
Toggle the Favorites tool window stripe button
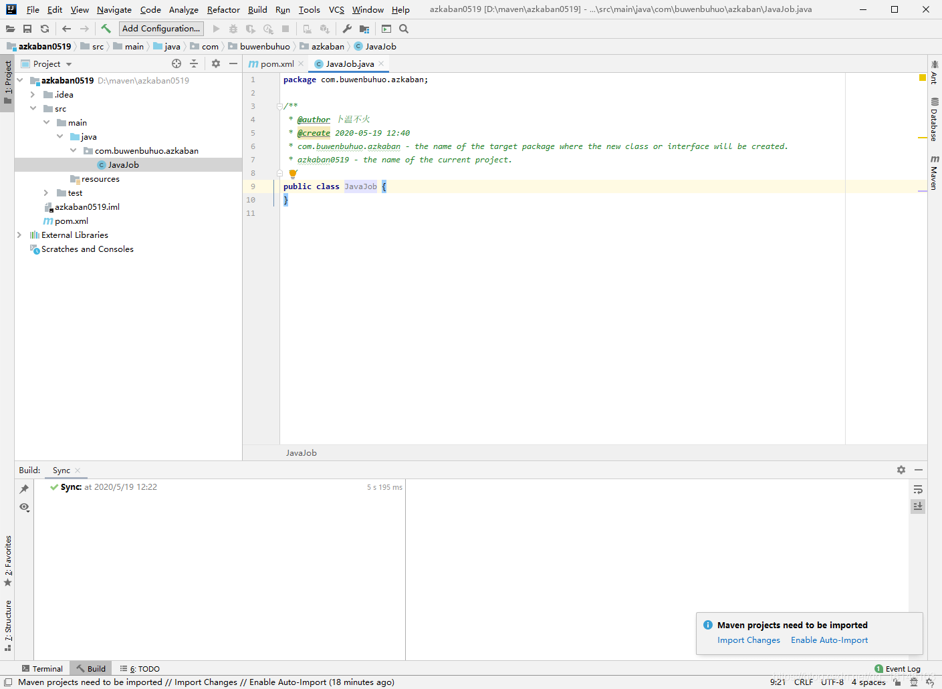click(7, 561)
